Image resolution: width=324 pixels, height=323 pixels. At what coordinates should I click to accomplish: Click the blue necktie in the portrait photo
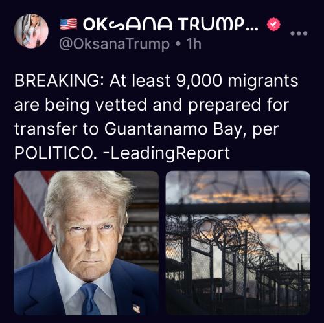[90, 299]
